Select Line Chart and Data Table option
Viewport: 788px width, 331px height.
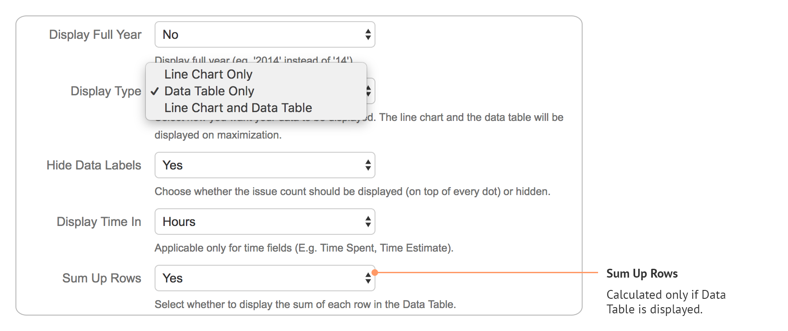(238, 107)
